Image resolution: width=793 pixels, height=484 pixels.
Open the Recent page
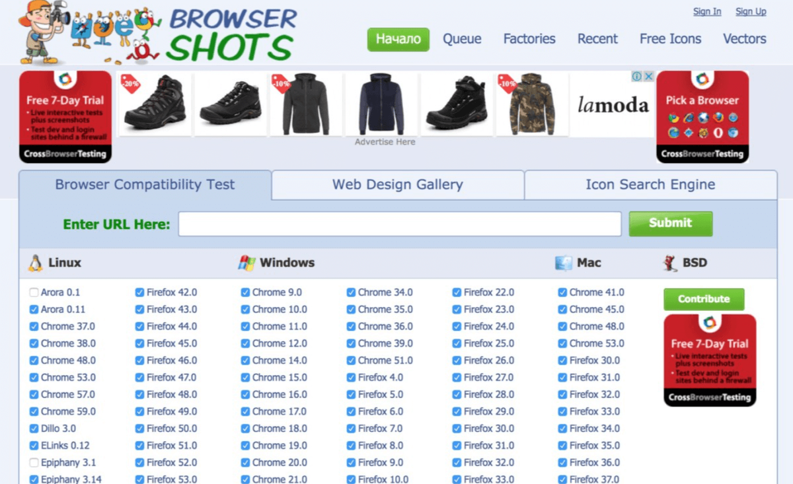[x=597, y=39]
